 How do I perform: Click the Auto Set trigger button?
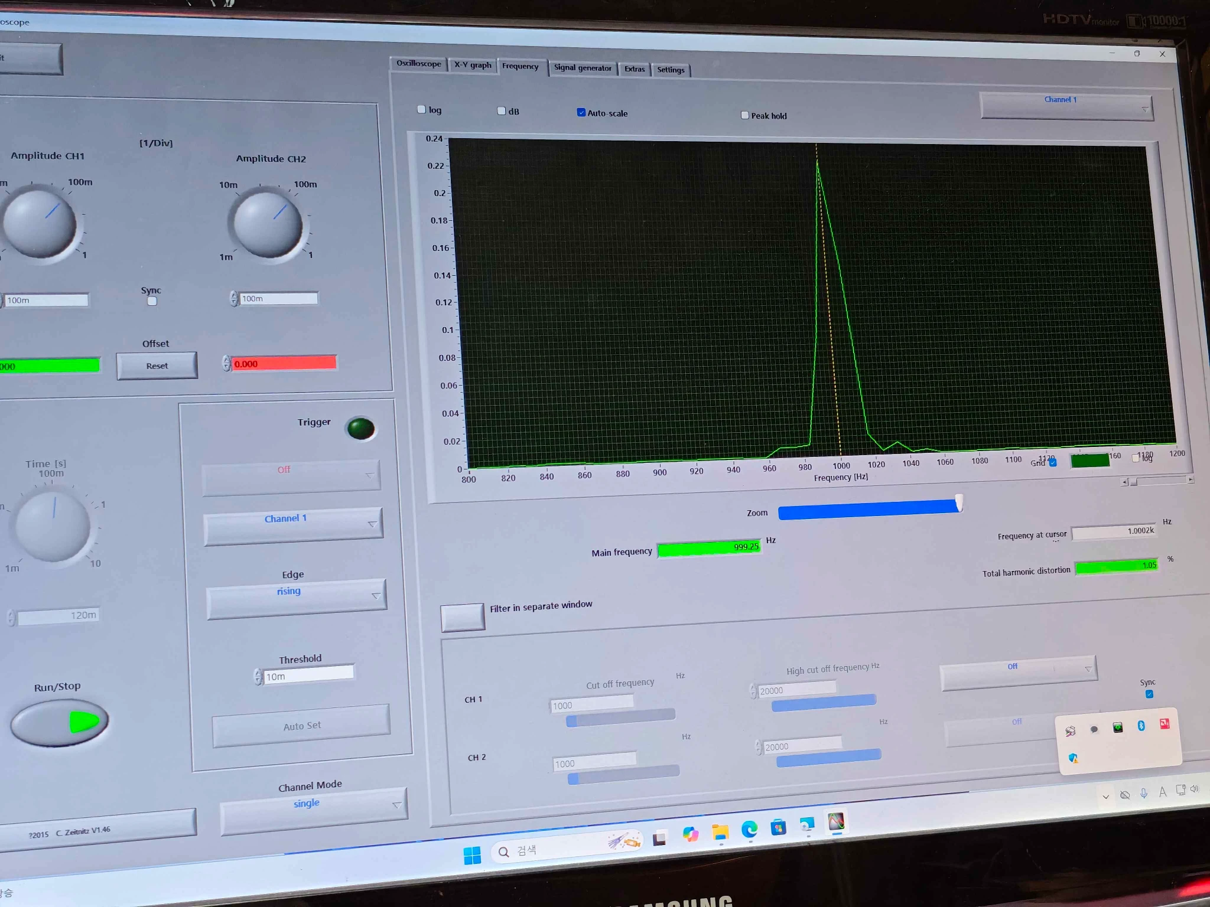pos(301,726)
